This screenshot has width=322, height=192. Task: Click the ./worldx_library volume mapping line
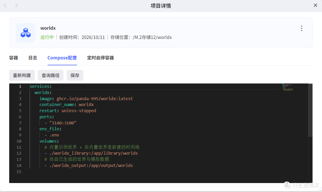(x=91, y=153)
